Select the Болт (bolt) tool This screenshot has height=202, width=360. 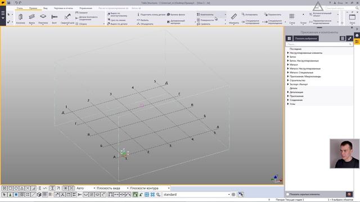coord(54,19)
